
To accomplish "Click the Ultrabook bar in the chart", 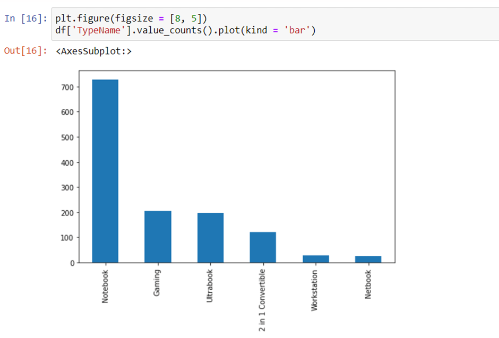I will 210,238.
